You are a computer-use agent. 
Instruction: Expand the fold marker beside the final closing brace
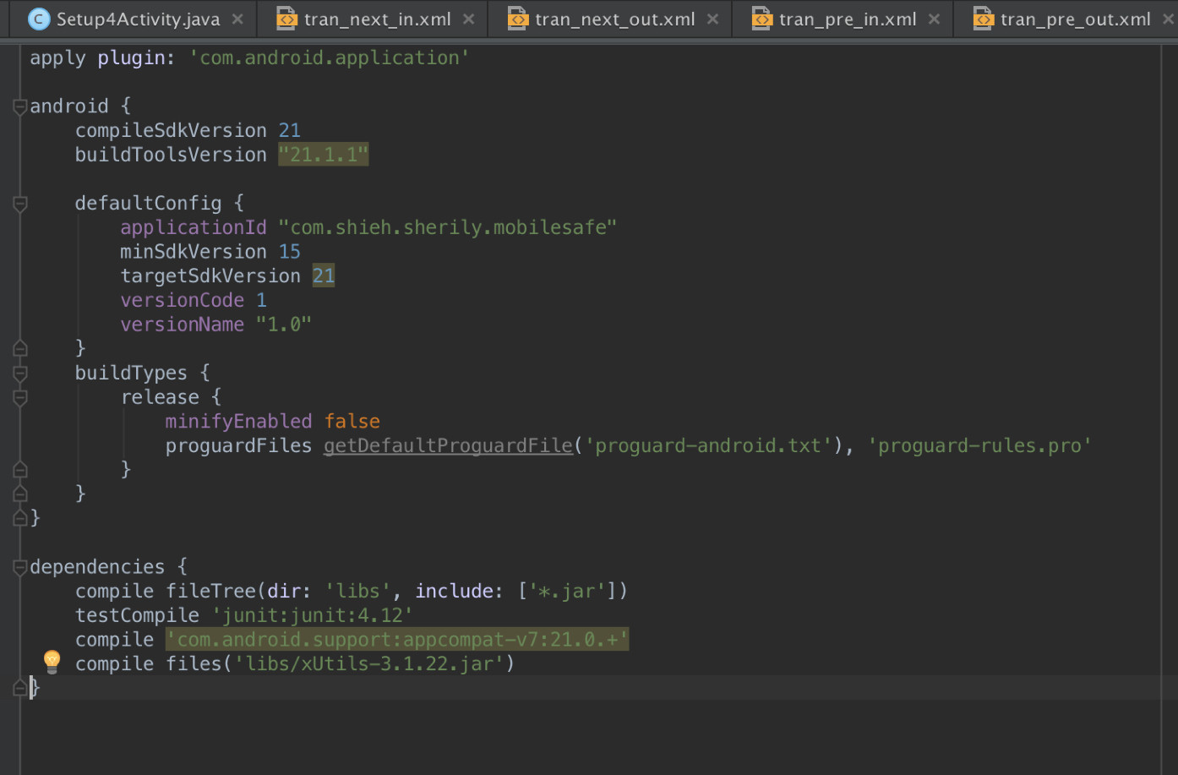tap(19, 688)
